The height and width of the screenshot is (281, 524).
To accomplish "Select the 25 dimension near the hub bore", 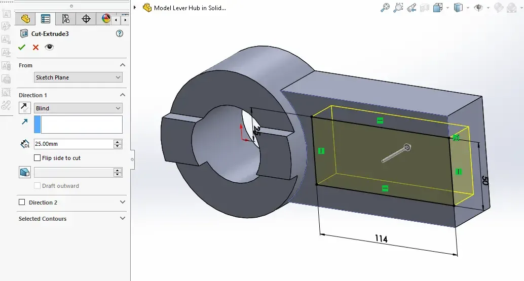I will 256,131.
